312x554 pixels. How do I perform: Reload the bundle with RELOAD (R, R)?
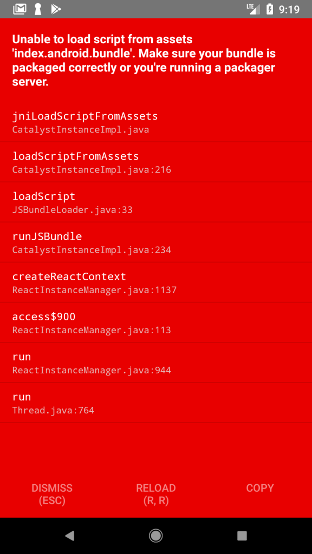156,494
